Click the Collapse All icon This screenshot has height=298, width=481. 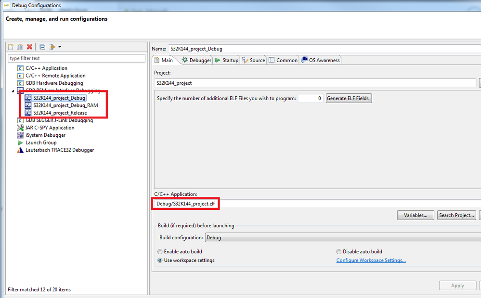[42, 47]
